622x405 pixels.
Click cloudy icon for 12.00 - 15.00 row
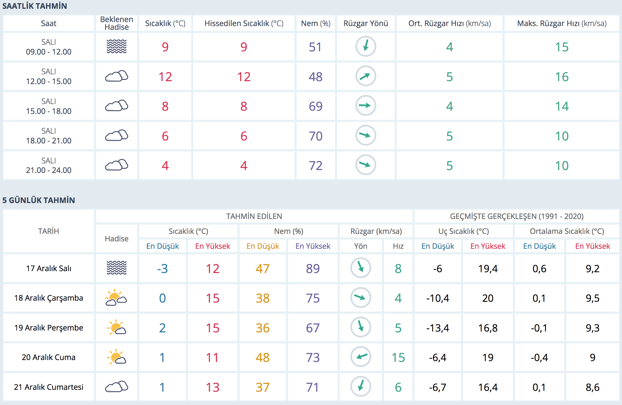pyautogui.click(x=116, y=76)
